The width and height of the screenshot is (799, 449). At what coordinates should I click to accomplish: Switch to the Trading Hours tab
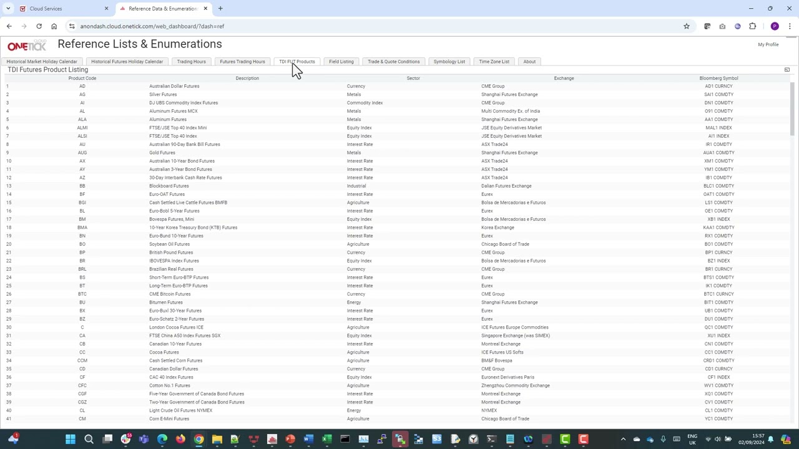pos(191,62)
